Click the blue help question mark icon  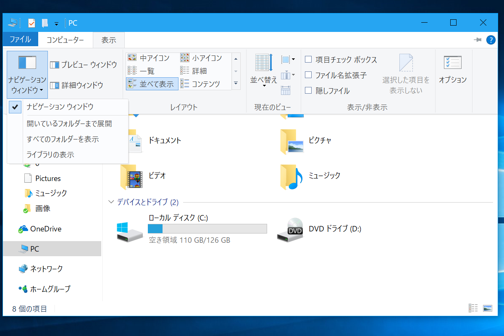491,39
